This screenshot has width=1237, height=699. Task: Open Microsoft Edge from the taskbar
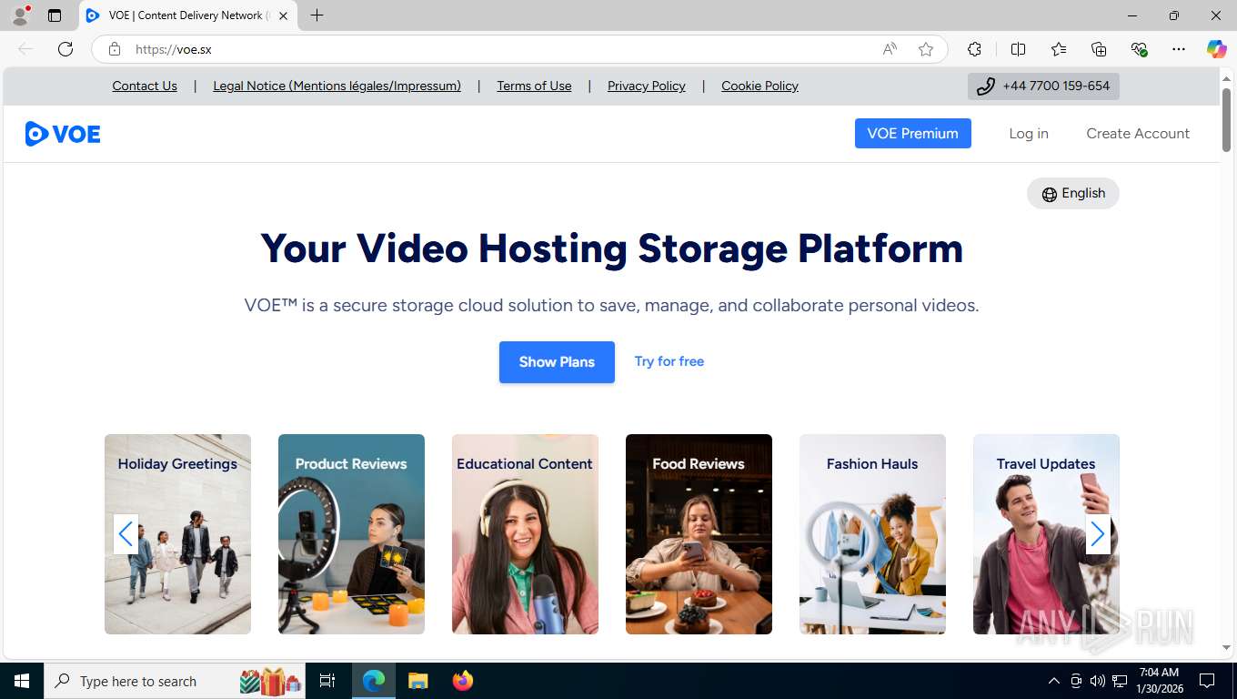tap(373, 681)
